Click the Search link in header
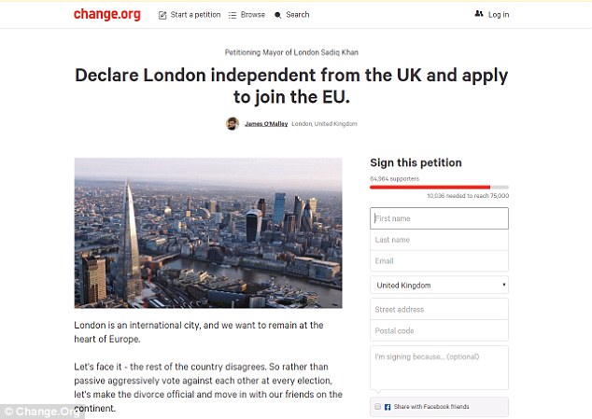This screenshot has height=419, width=592. (297, 15)
